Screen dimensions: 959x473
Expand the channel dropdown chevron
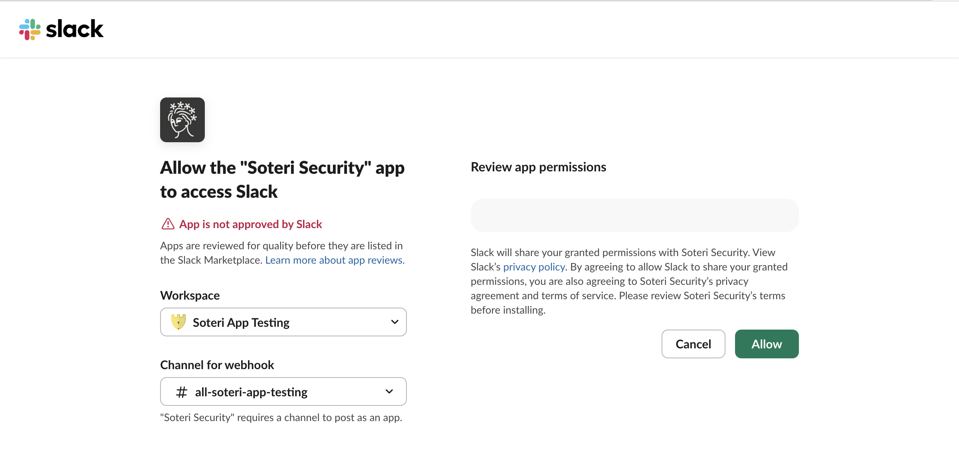389,392
